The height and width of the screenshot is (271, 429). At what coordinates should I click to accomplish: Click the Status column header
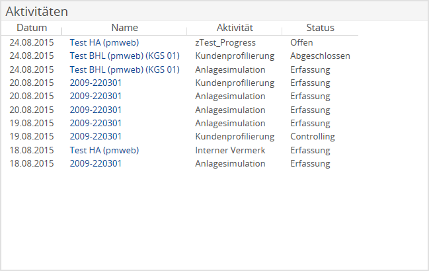coord(320,28)
